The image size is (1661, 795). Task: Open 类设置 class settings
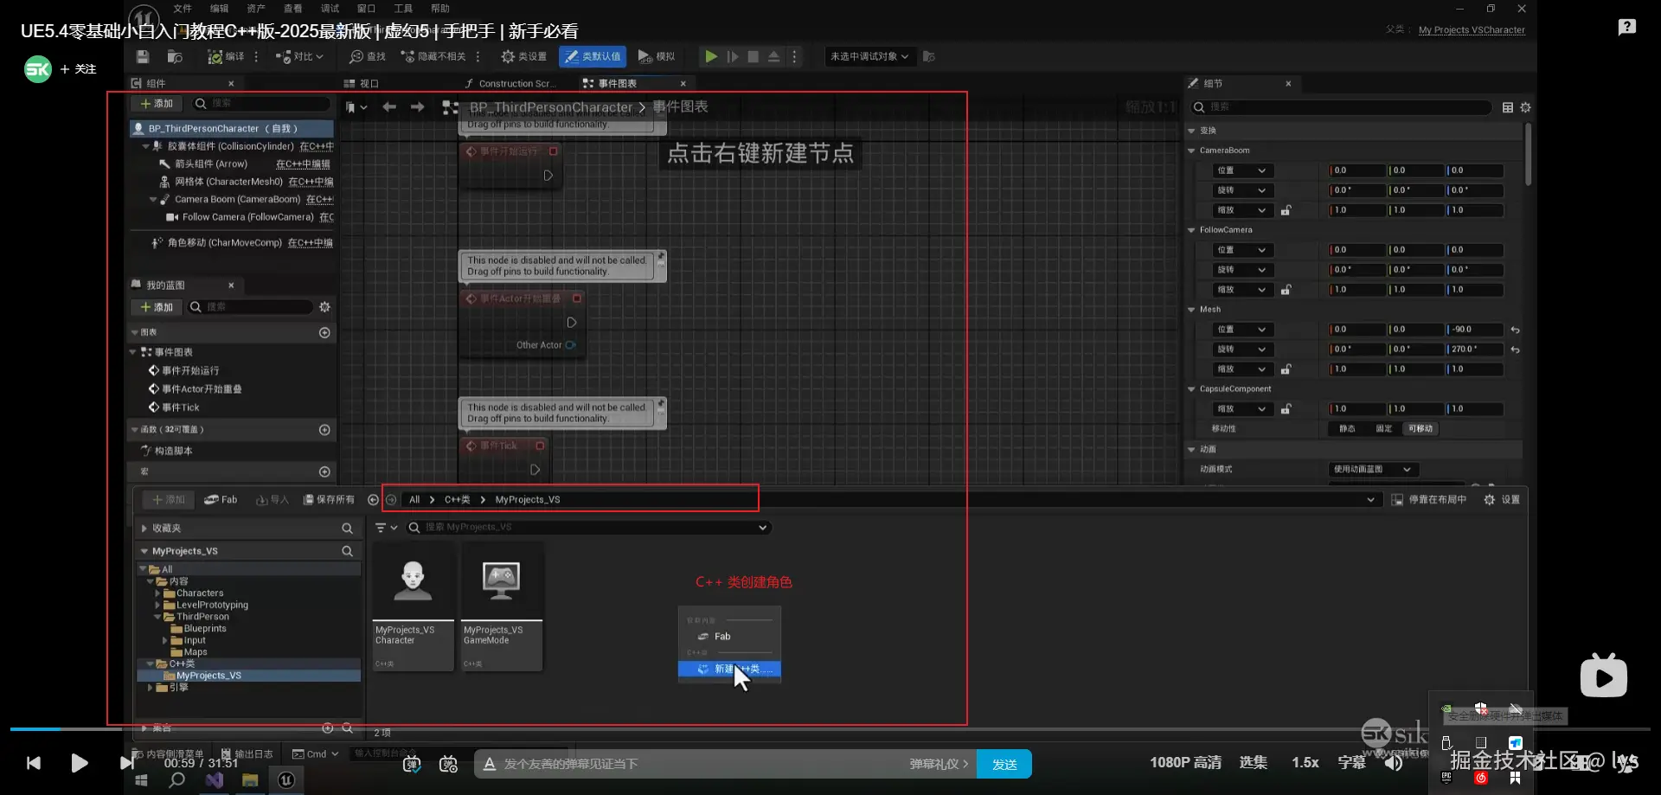[524, 56]
